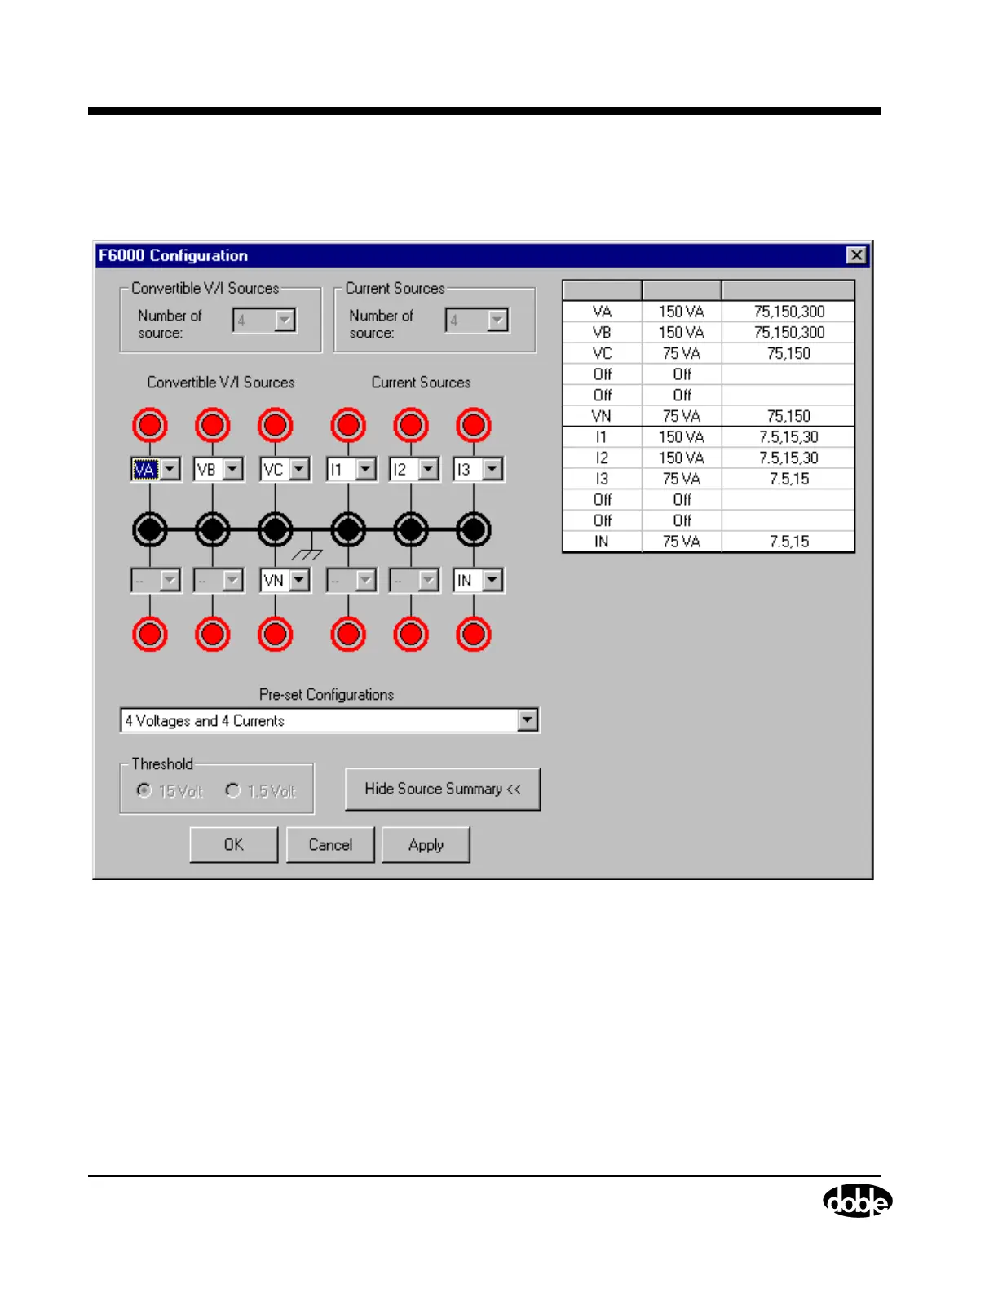Image resolution: width=998 pixels, height=1292 pixels.
Task: Expand the Pre-set Configurations dropdown
Action: click(528, 720)
